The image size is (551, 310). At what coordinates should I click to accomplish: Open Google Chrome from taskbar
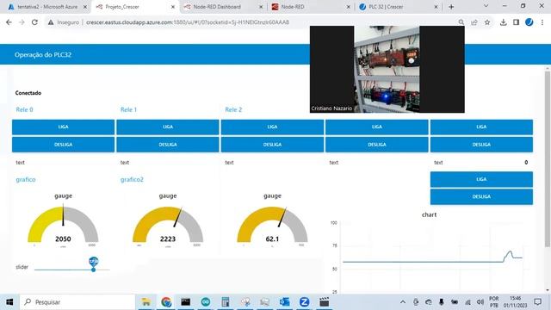166,302
